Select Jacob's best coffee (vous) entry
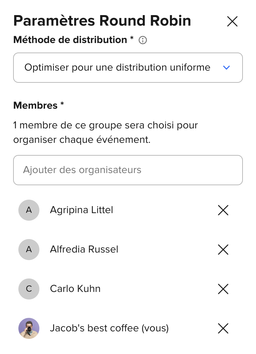Screen dimensions: 256x354 pos(109,328)
